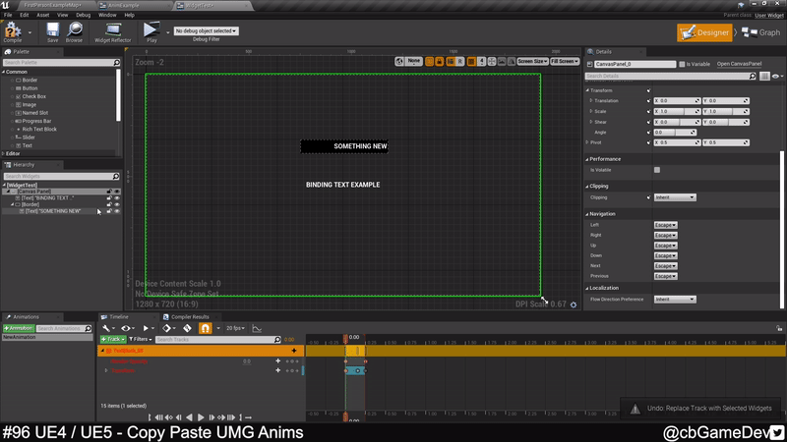Click the Compile blueprint icon
Screen dimensions: 787x442
(x=13, y=30)
